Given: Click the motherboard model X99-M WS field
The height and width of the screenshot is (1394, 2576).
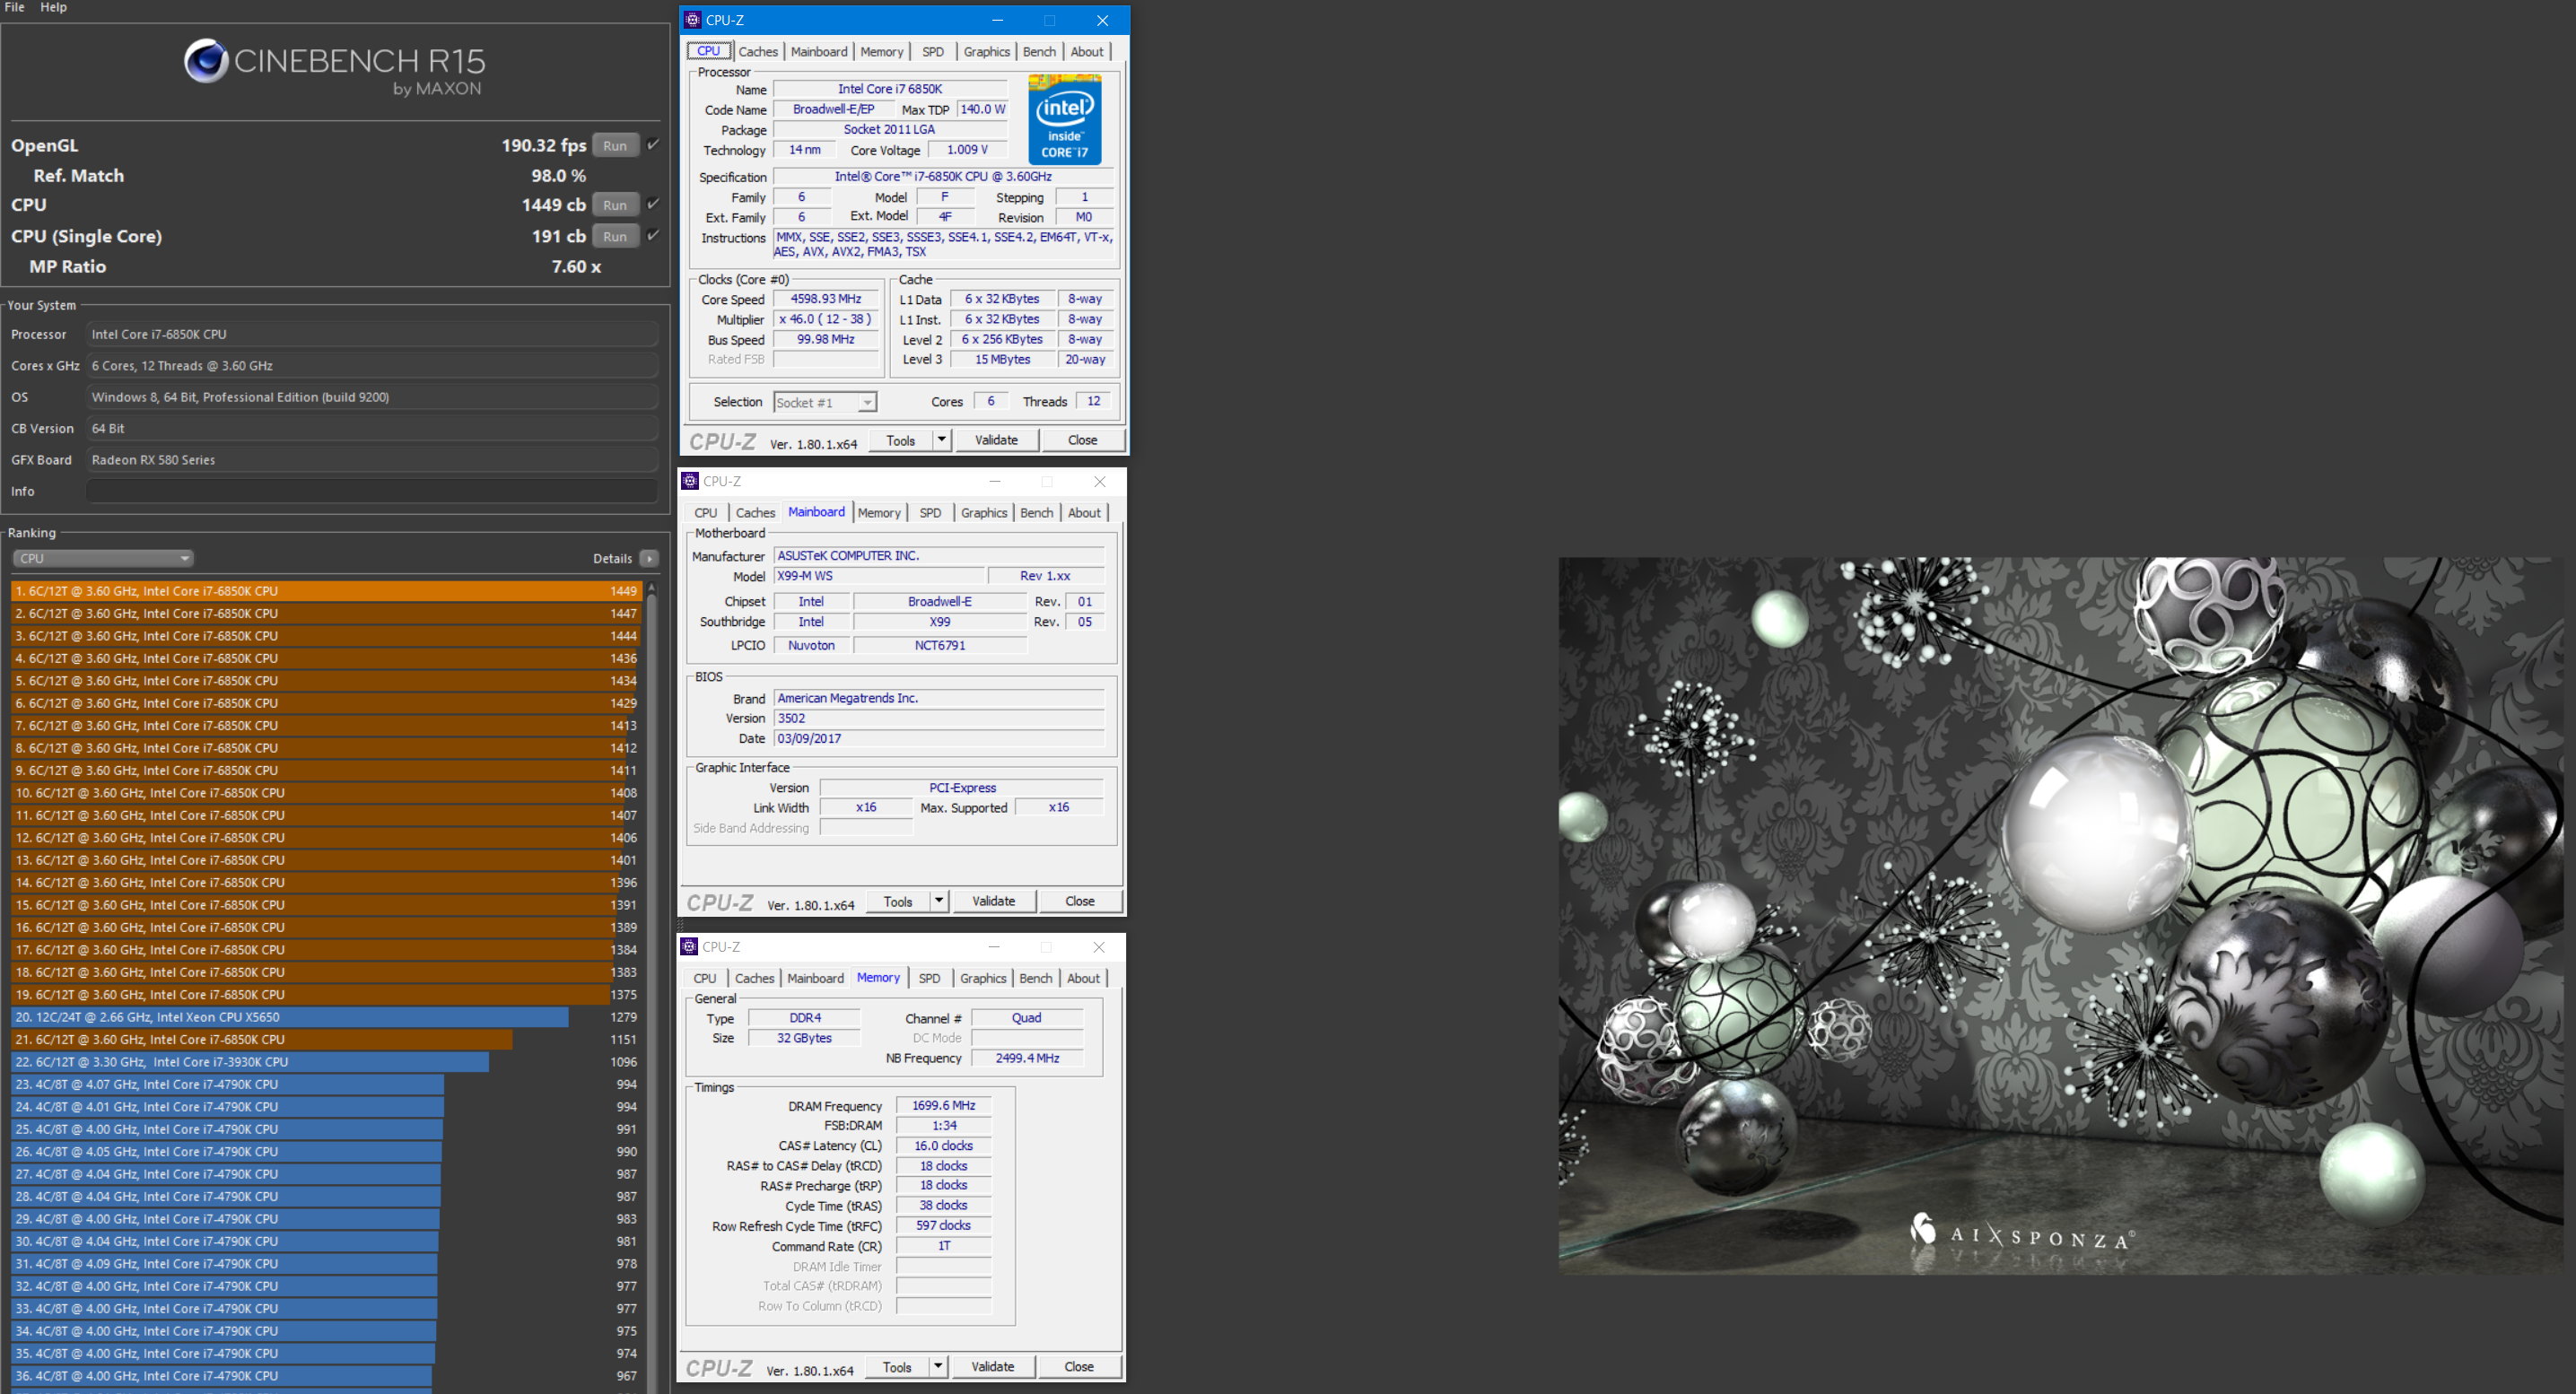Looking at the screenshot, I should pos(879,576).
